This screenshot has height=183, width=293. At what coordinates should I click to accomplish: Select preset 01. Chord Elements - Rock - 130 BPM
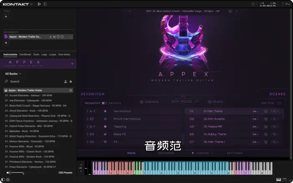26,111
